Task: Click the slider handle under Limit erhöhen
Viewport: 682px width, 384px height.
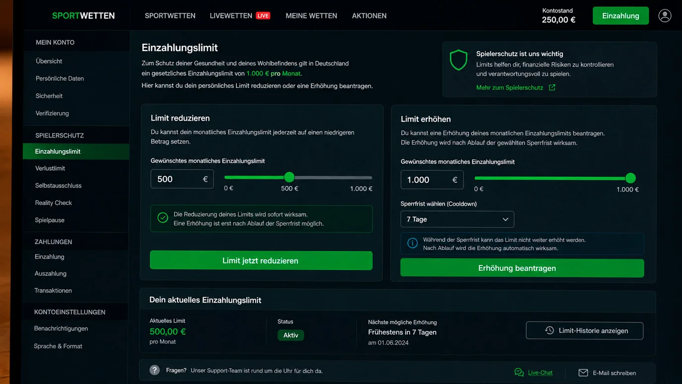Action: 630,178
